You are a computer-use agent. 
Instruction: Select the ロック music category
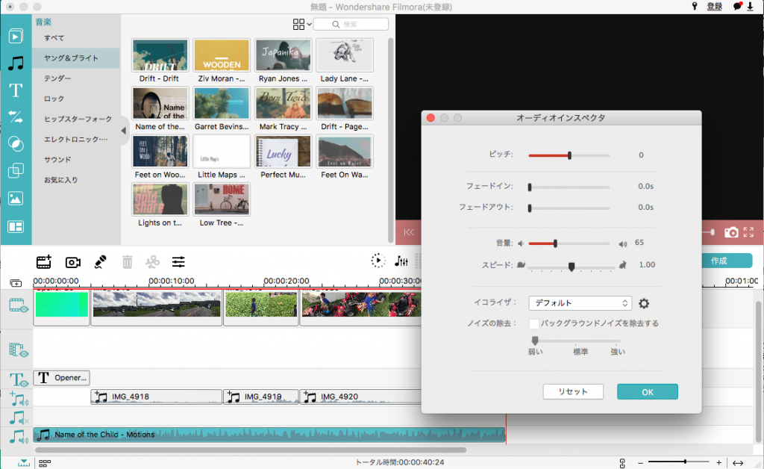coord(54,99)
